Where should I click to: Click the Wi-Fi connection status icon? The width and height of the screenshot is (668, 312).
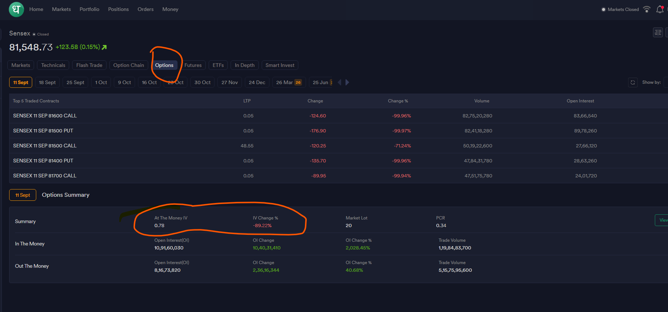647,10
